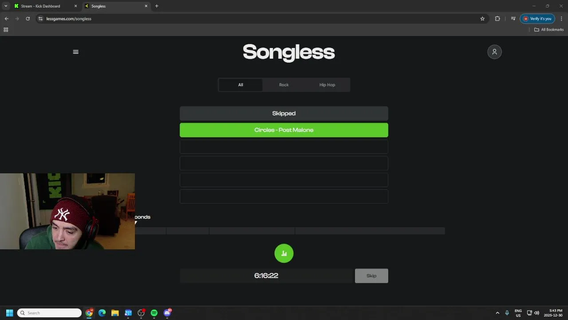Expand the tab search dropdown
This screenshot has height=320, width=568.
[x=6, y=6]
